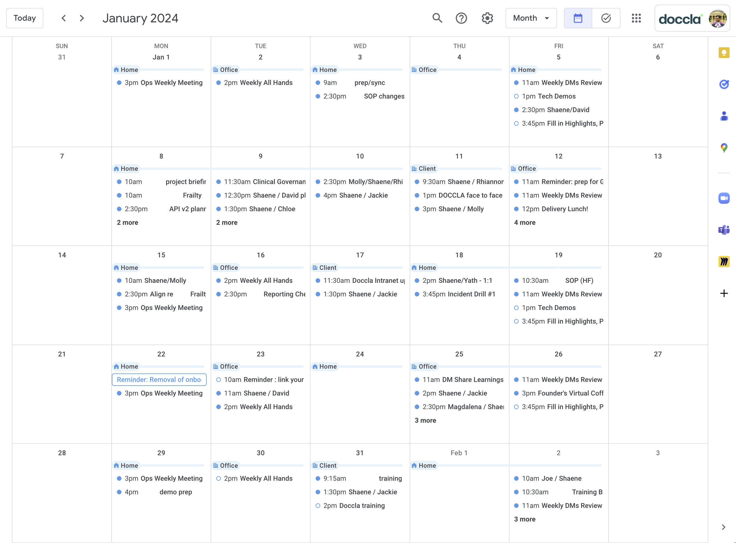This screenshot has height=543, width=736.
Task: Open Google Keep in side panel
Action: (724, 53)
